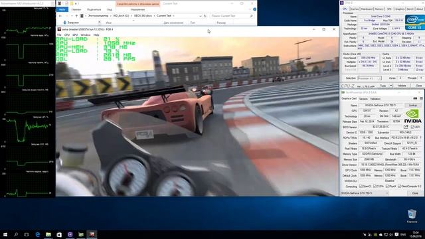The width and height of the screenshot is (425, 239).
Task: Open the address bar history dropdown in Explorer
Action: point(200,16)
